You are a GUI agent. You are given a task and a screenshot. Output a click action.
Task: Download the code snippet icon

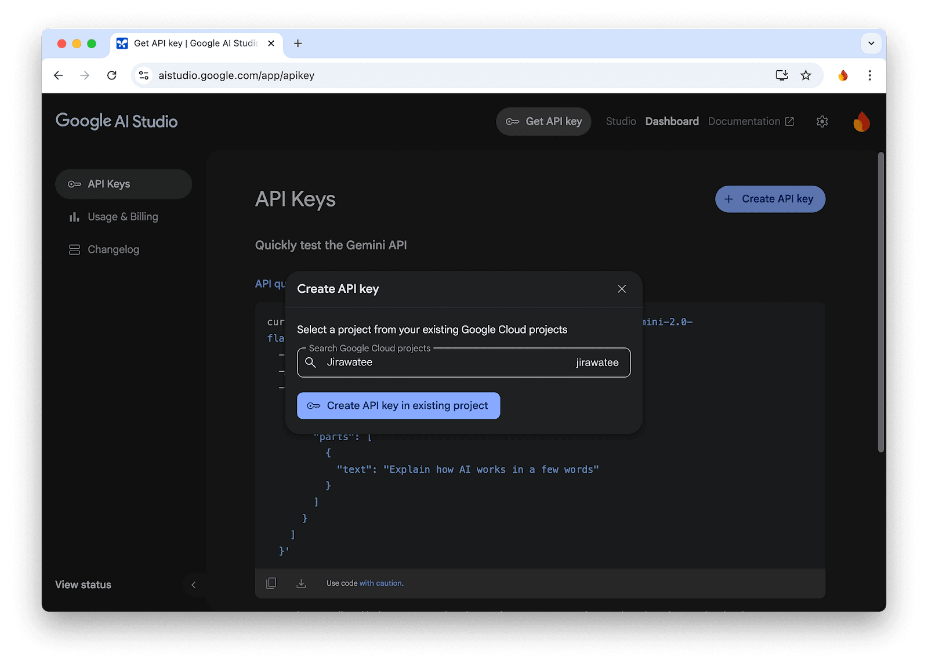[301, 583]
